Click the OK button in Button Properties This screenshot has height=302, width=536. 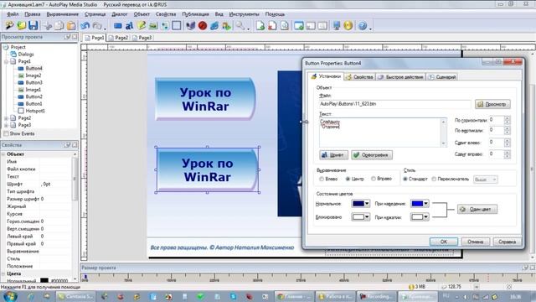(443, 242)
